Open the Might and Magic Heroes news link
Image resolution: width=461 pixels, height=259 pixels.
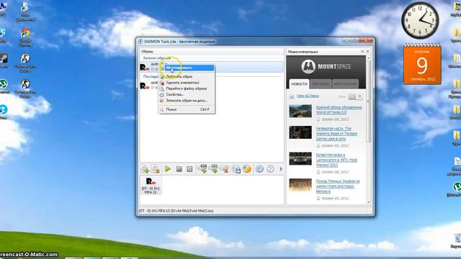point(338,186)
